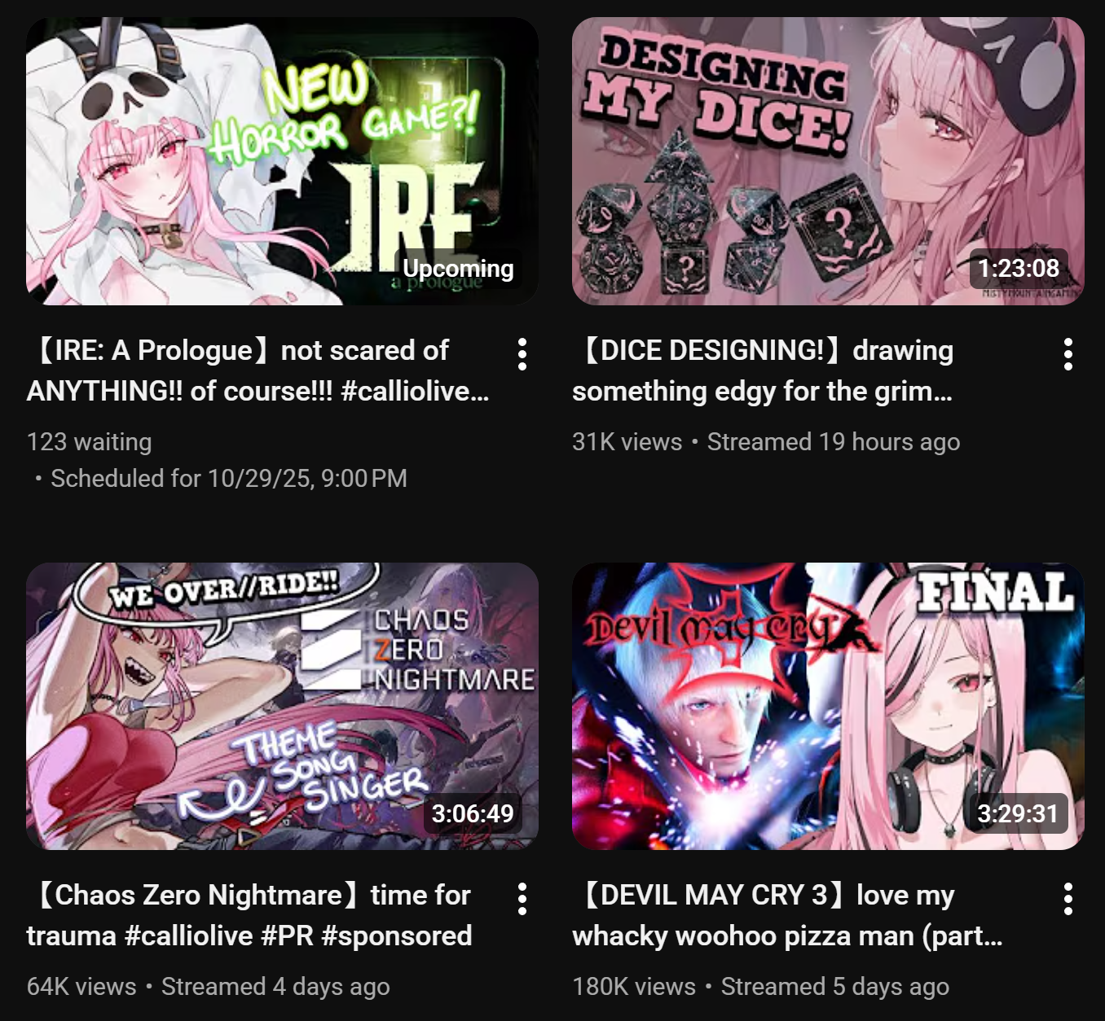Click the DICE DESIGNING video title
Viewport: 1105px width, 1021px height.
tap(763, 370)
